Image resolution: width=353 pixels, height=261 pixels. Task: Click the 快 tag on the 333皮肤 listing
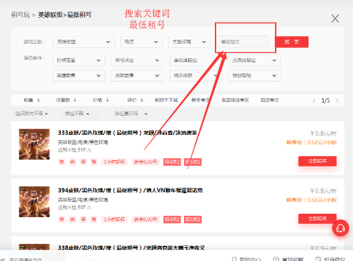coord(62,162)
